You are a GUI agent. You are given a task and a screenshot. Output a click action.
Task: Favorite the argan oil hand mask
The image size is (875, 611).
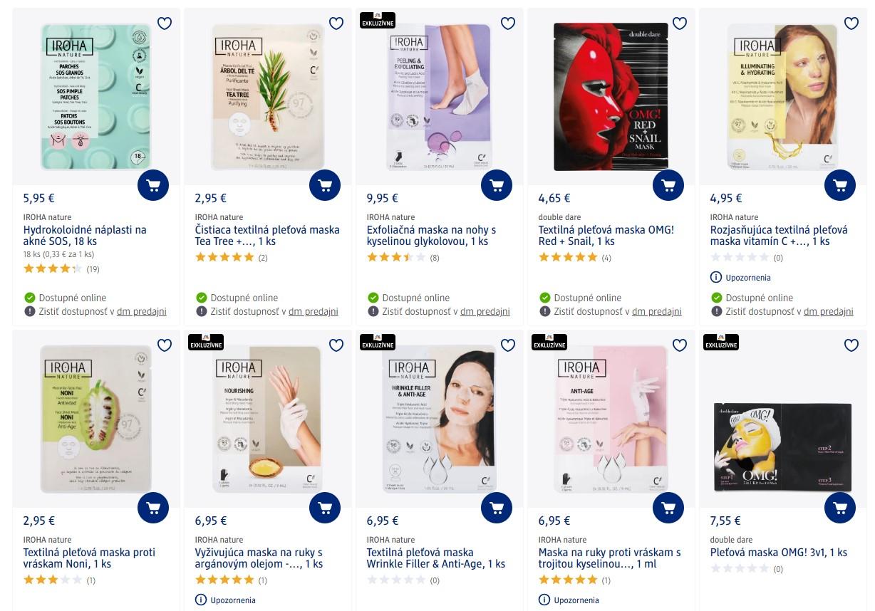(x=336, y=345)
